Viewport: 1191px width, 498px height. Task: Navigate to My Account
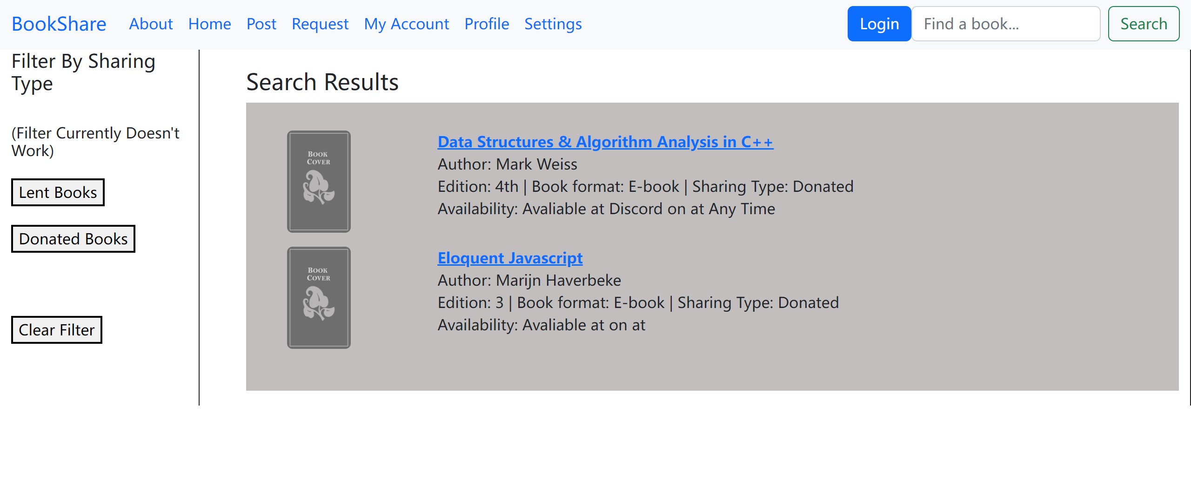(x=407, y=24)
